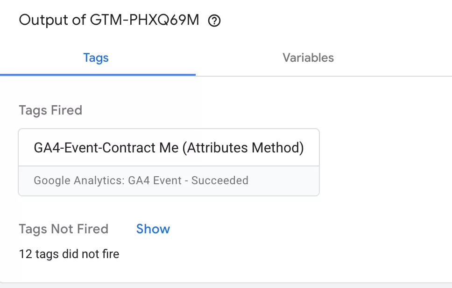The height and width of the screenshot is (288, 452).
Task: Click the word 'Output' in the heading
Action: click(43, 20)
